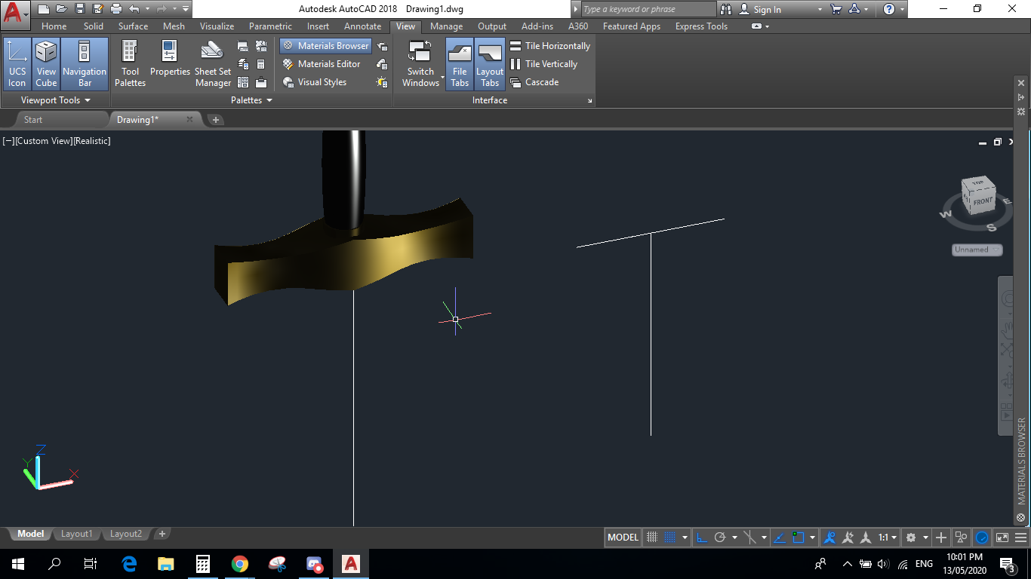Image resolution: width=1031 pixels, height=579 pixels.
Task: Open the Windows Start menu
Action: [x=18, y=563]
